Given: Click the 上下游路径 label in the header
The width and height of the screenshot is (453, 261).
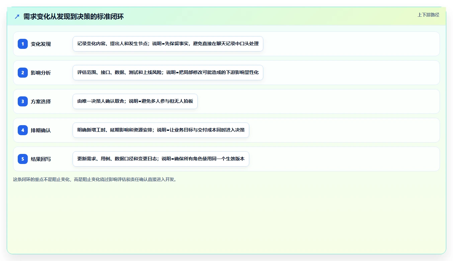Looking at the screenshot, I should click(x=428, y=15).
